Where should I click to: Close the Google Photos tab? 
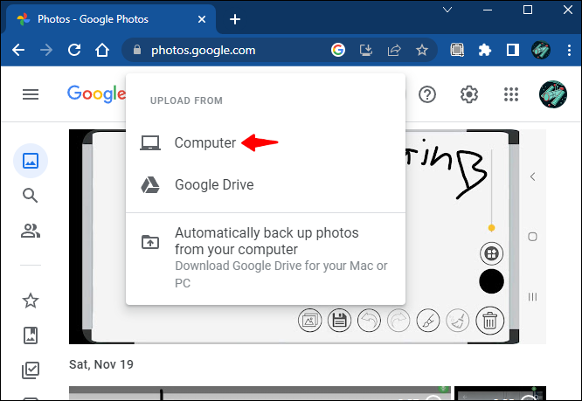click(x=202, y=19)
